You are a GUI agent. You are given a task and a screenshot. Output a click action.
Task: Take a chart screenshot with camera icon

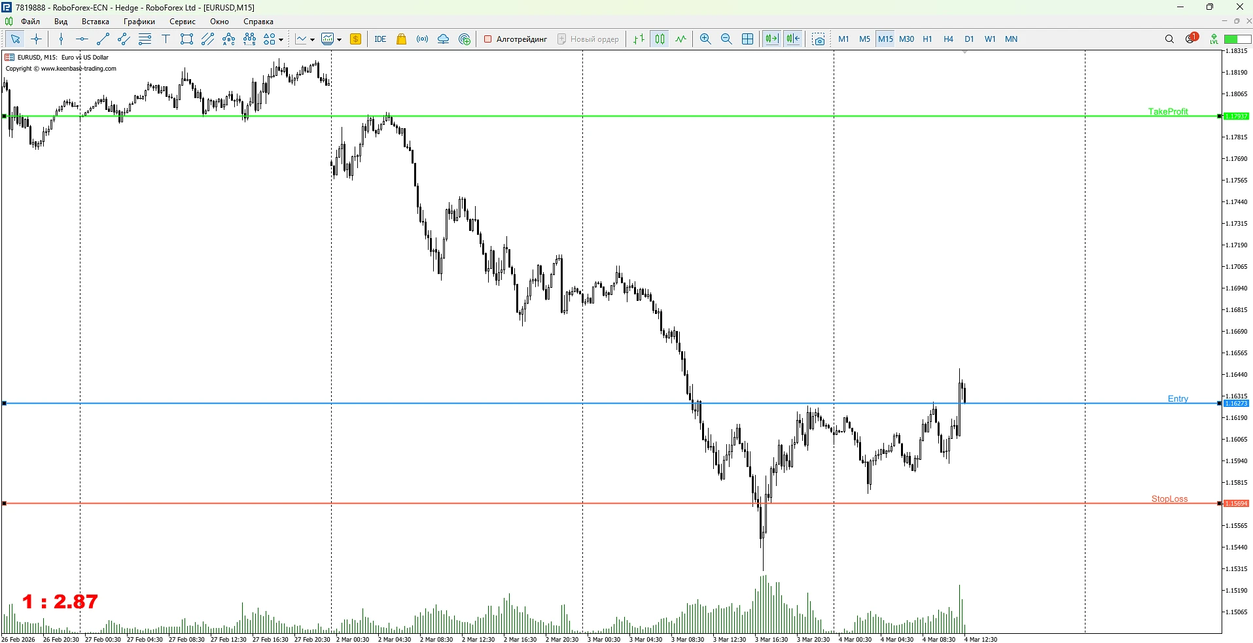point(818,39)
